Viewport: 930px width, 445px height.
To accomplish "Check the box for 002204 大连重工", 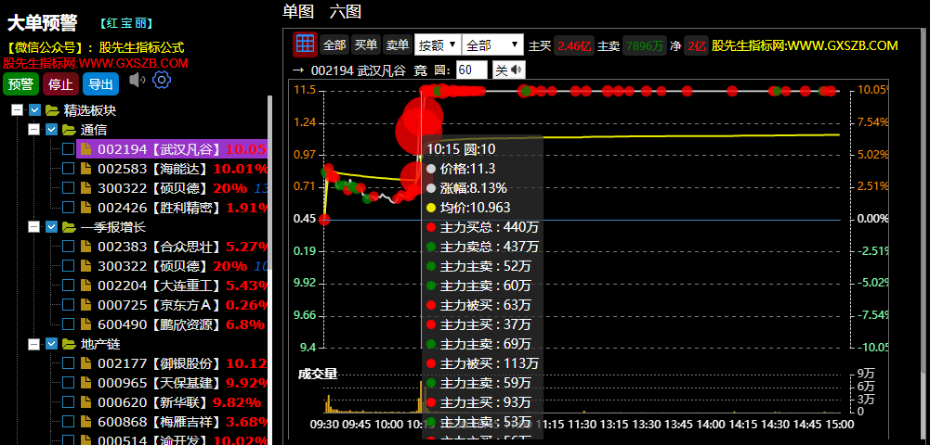I will coord(68,286).
